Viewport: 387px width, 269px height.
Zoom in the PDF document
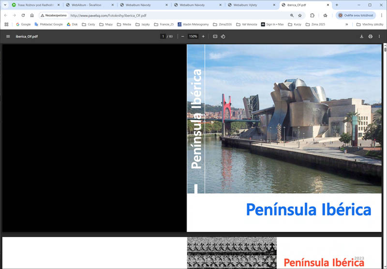(x=203, y=36)
